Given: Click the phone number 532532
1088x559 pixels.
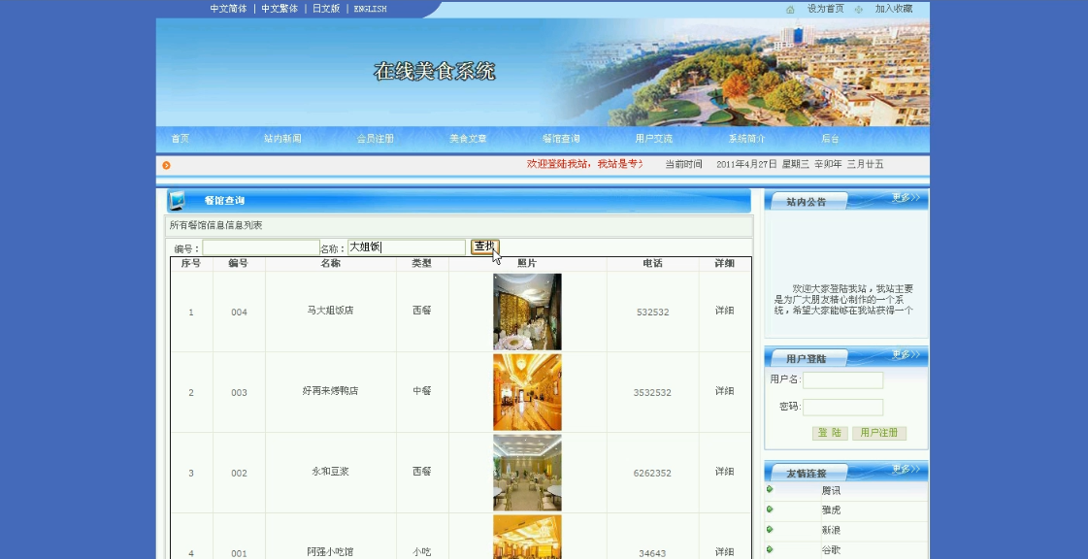Looking at the screenshot, I should 653,312.
